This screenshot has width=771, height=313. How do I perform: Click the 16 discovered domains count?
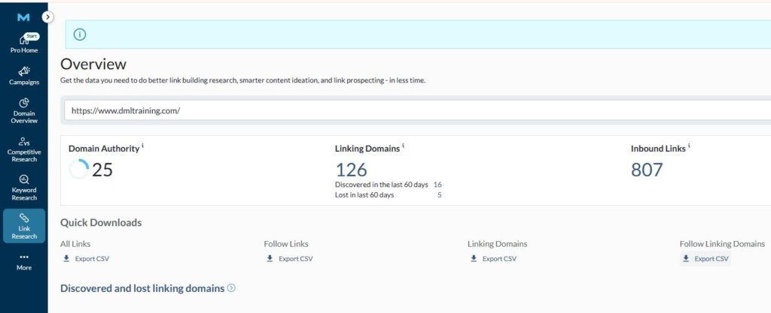[x=437, y=185]
